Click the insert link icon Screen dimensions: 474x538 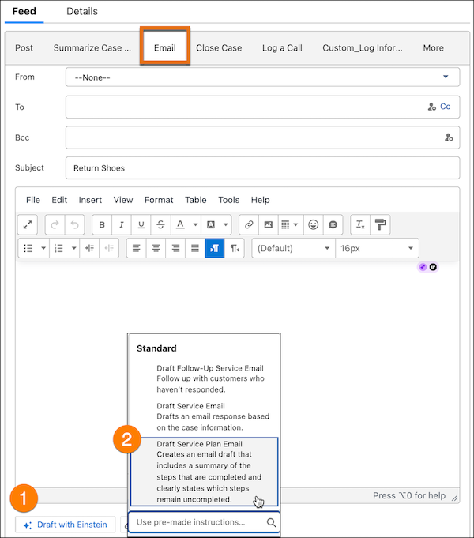click(x=249, y=224)
